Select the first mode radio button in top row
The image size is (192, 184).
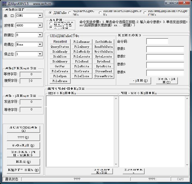pos(50,13)
